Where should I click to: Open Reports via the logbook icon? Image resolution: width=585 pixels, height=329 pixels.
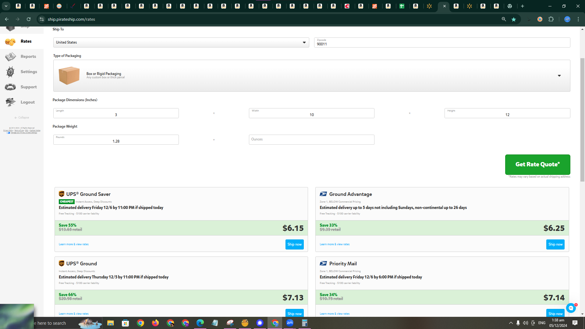10,57
